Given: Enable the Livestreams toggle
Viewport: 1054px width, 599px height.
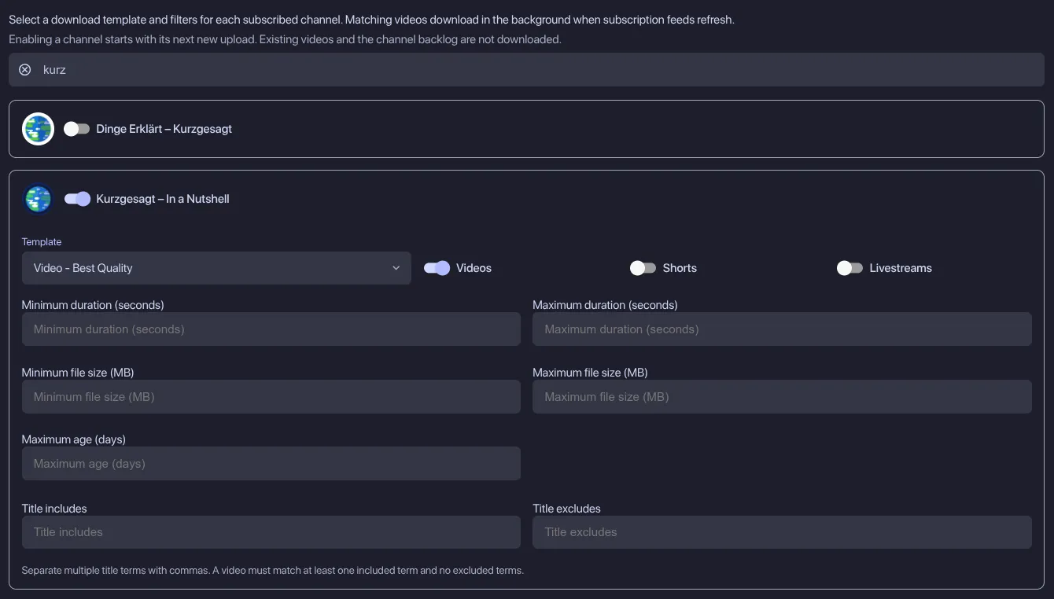Looking at the screenshot, I should (x=849, y=268).
